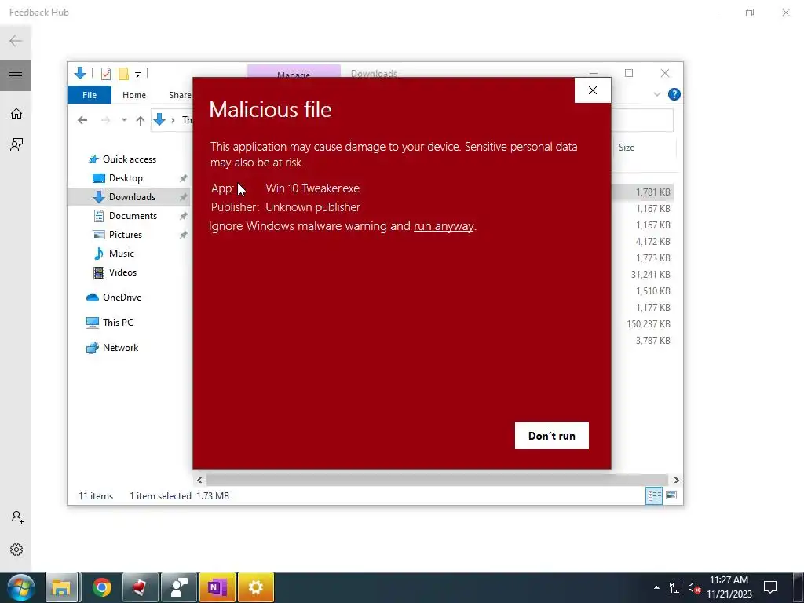Screen dimensions: 804x603
Task: Open the Windows Start button
Action: click(20, 587)
